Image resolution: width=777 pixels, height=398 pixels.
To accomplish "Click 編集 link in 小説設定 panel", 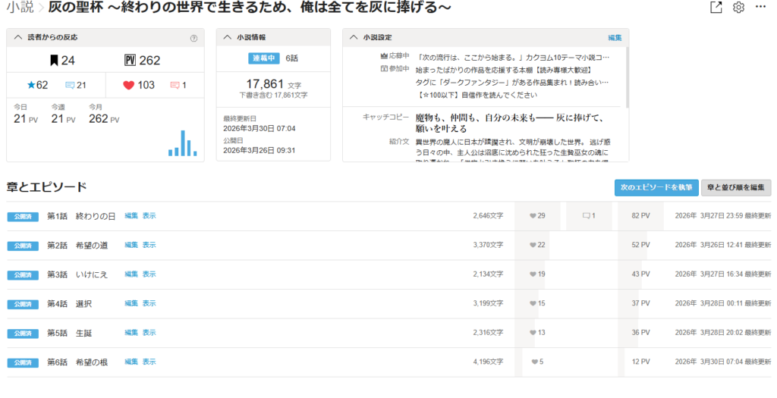I will point(615,37).
